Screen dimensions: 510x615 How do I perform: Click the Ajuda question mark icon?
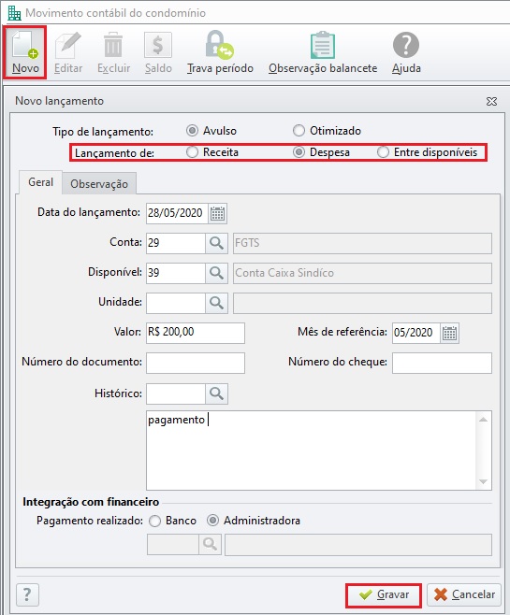coord(406,45)
